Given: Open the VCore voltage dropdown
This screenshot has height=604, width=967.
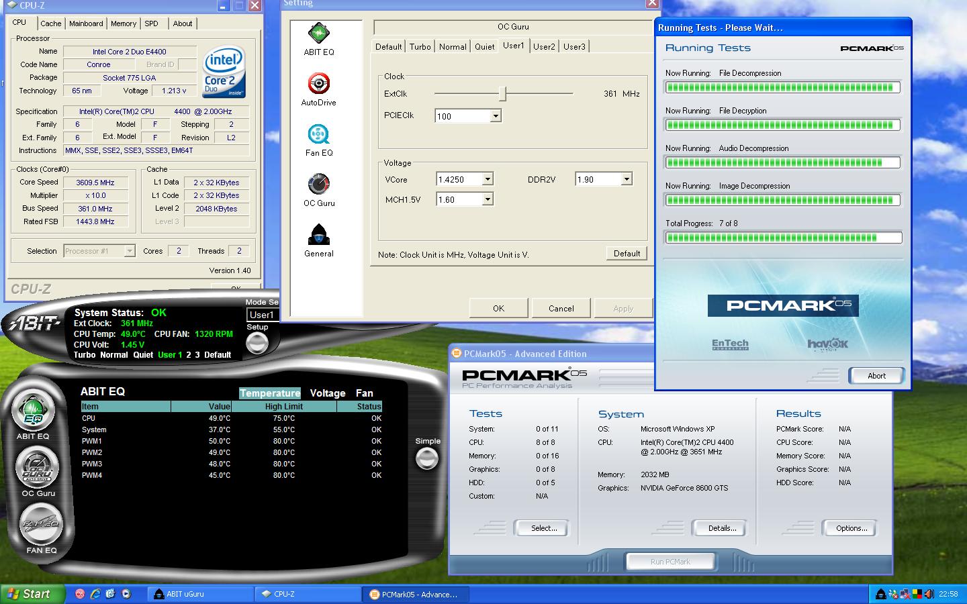Looking at the screenshot, I should (488, 179).
